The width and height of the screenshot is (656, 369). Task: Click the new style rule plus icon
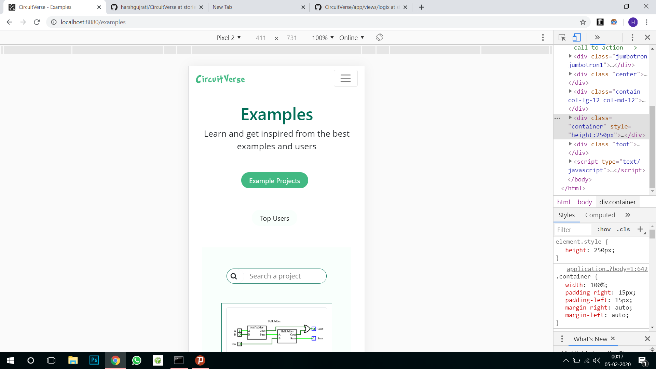click(640, 229)
